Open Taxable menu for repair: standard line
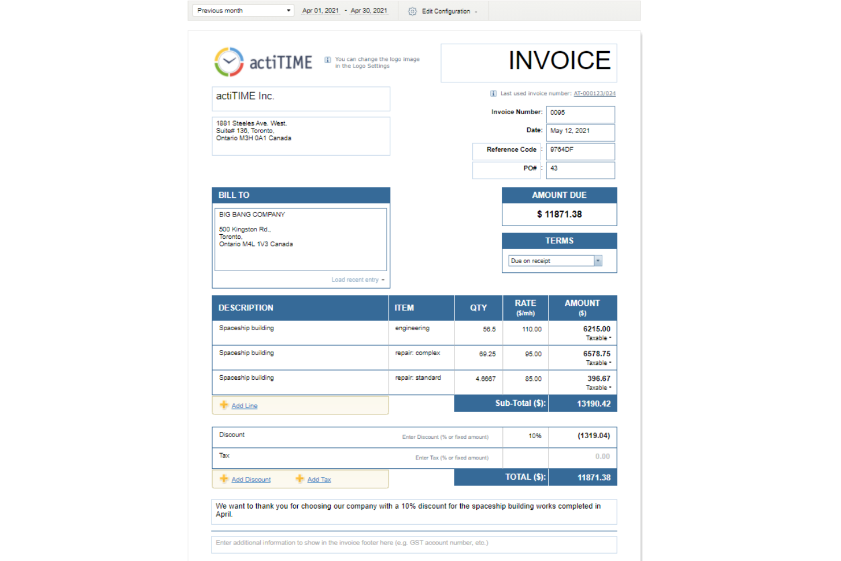The image size is (841, 561). (598, 388)
